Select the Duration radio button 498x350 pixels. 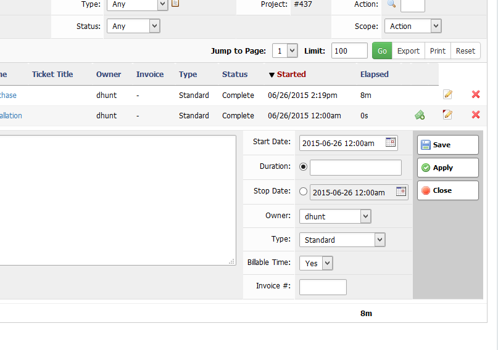(303, 167)
